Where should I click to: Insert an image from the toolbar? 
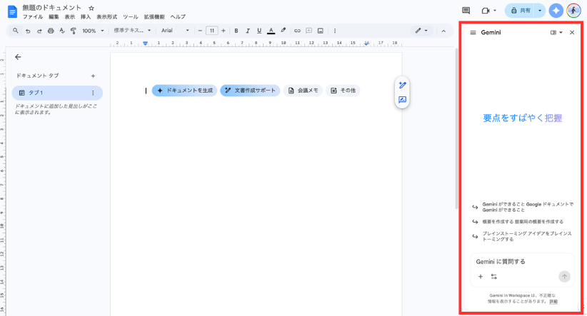click(x=321, y=31)
